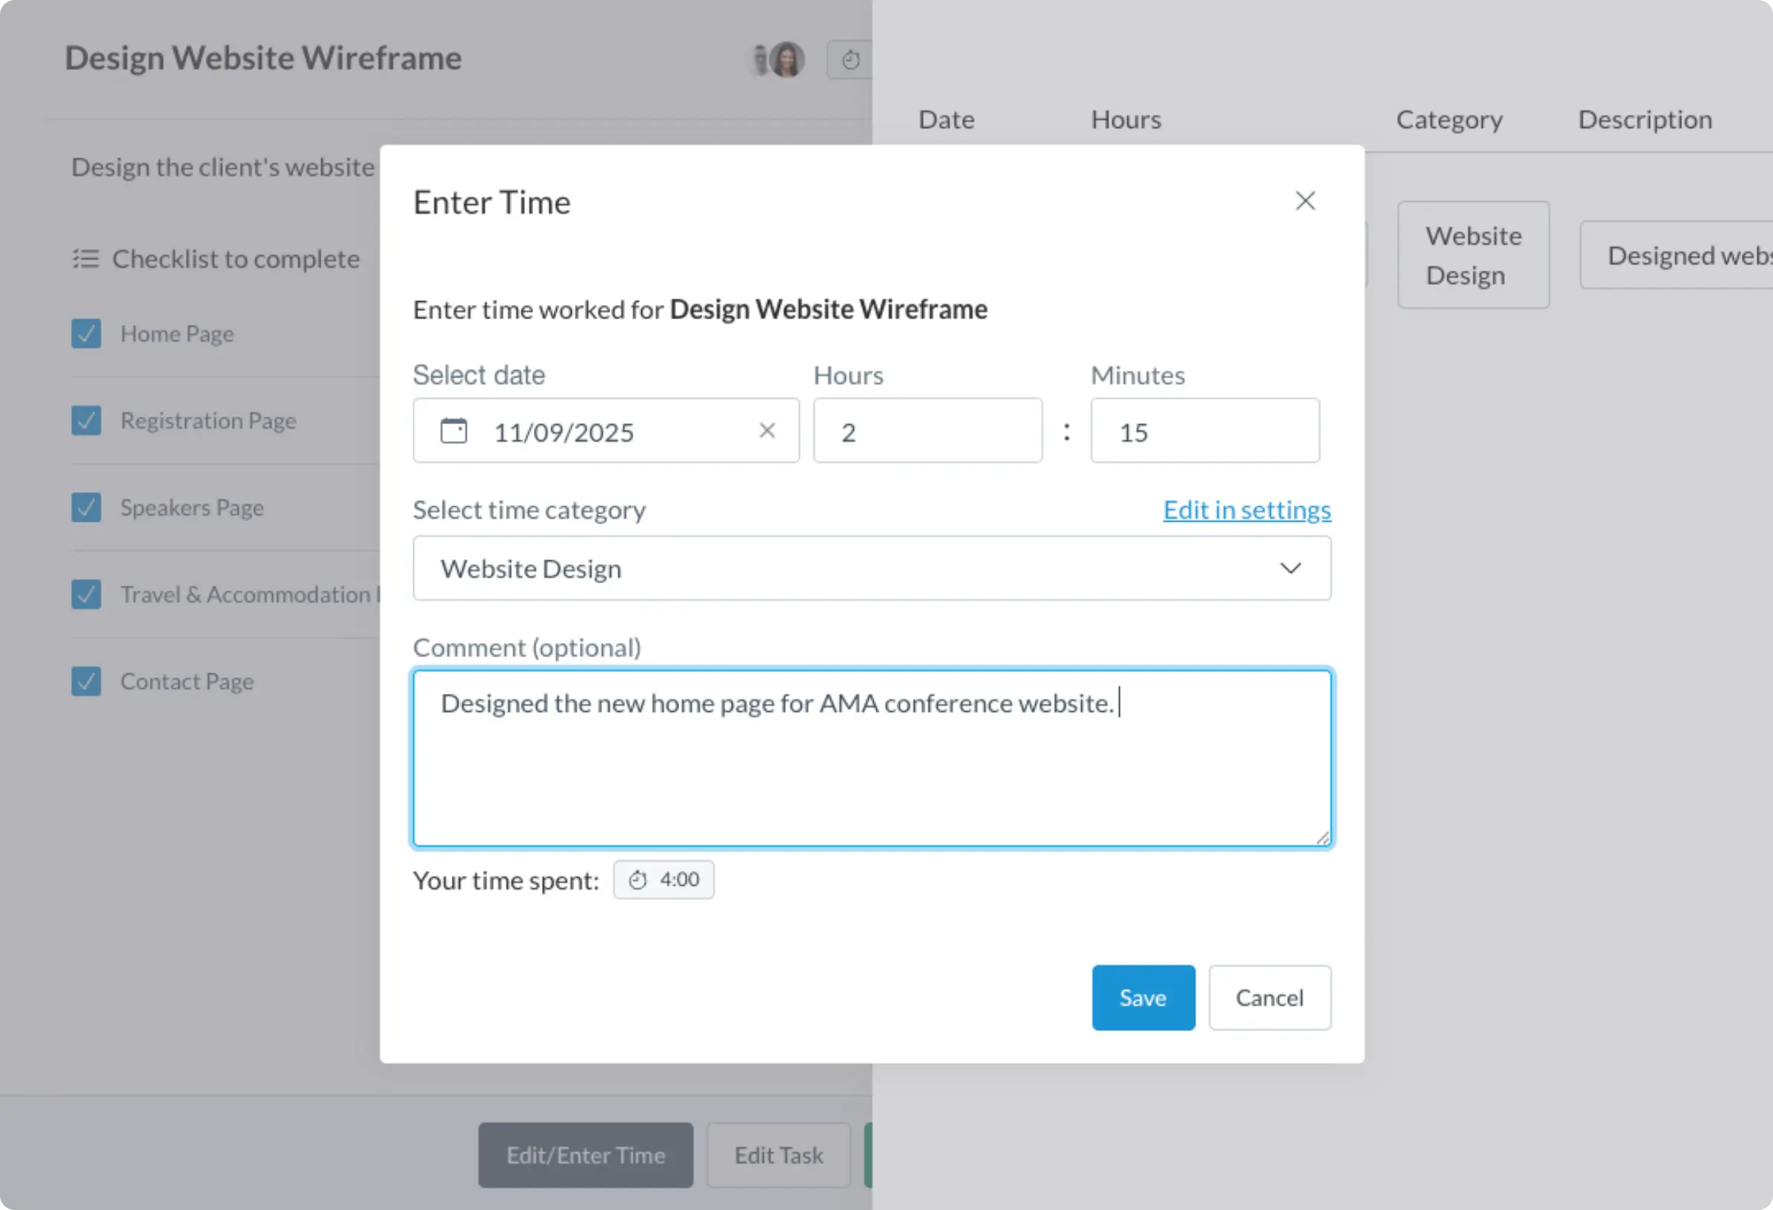This screenshot has width=1773, height=1210.
Task: Close the Enter Time dialog
Action: coord(1305,201)
